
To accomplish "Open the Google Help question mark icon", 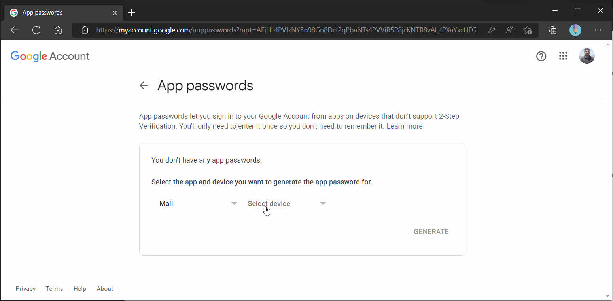I will pos(541,56).
